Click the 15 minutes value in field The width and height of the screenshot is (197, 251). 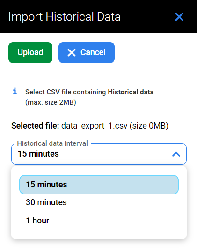pyautogui.click(x=38, y=154)
